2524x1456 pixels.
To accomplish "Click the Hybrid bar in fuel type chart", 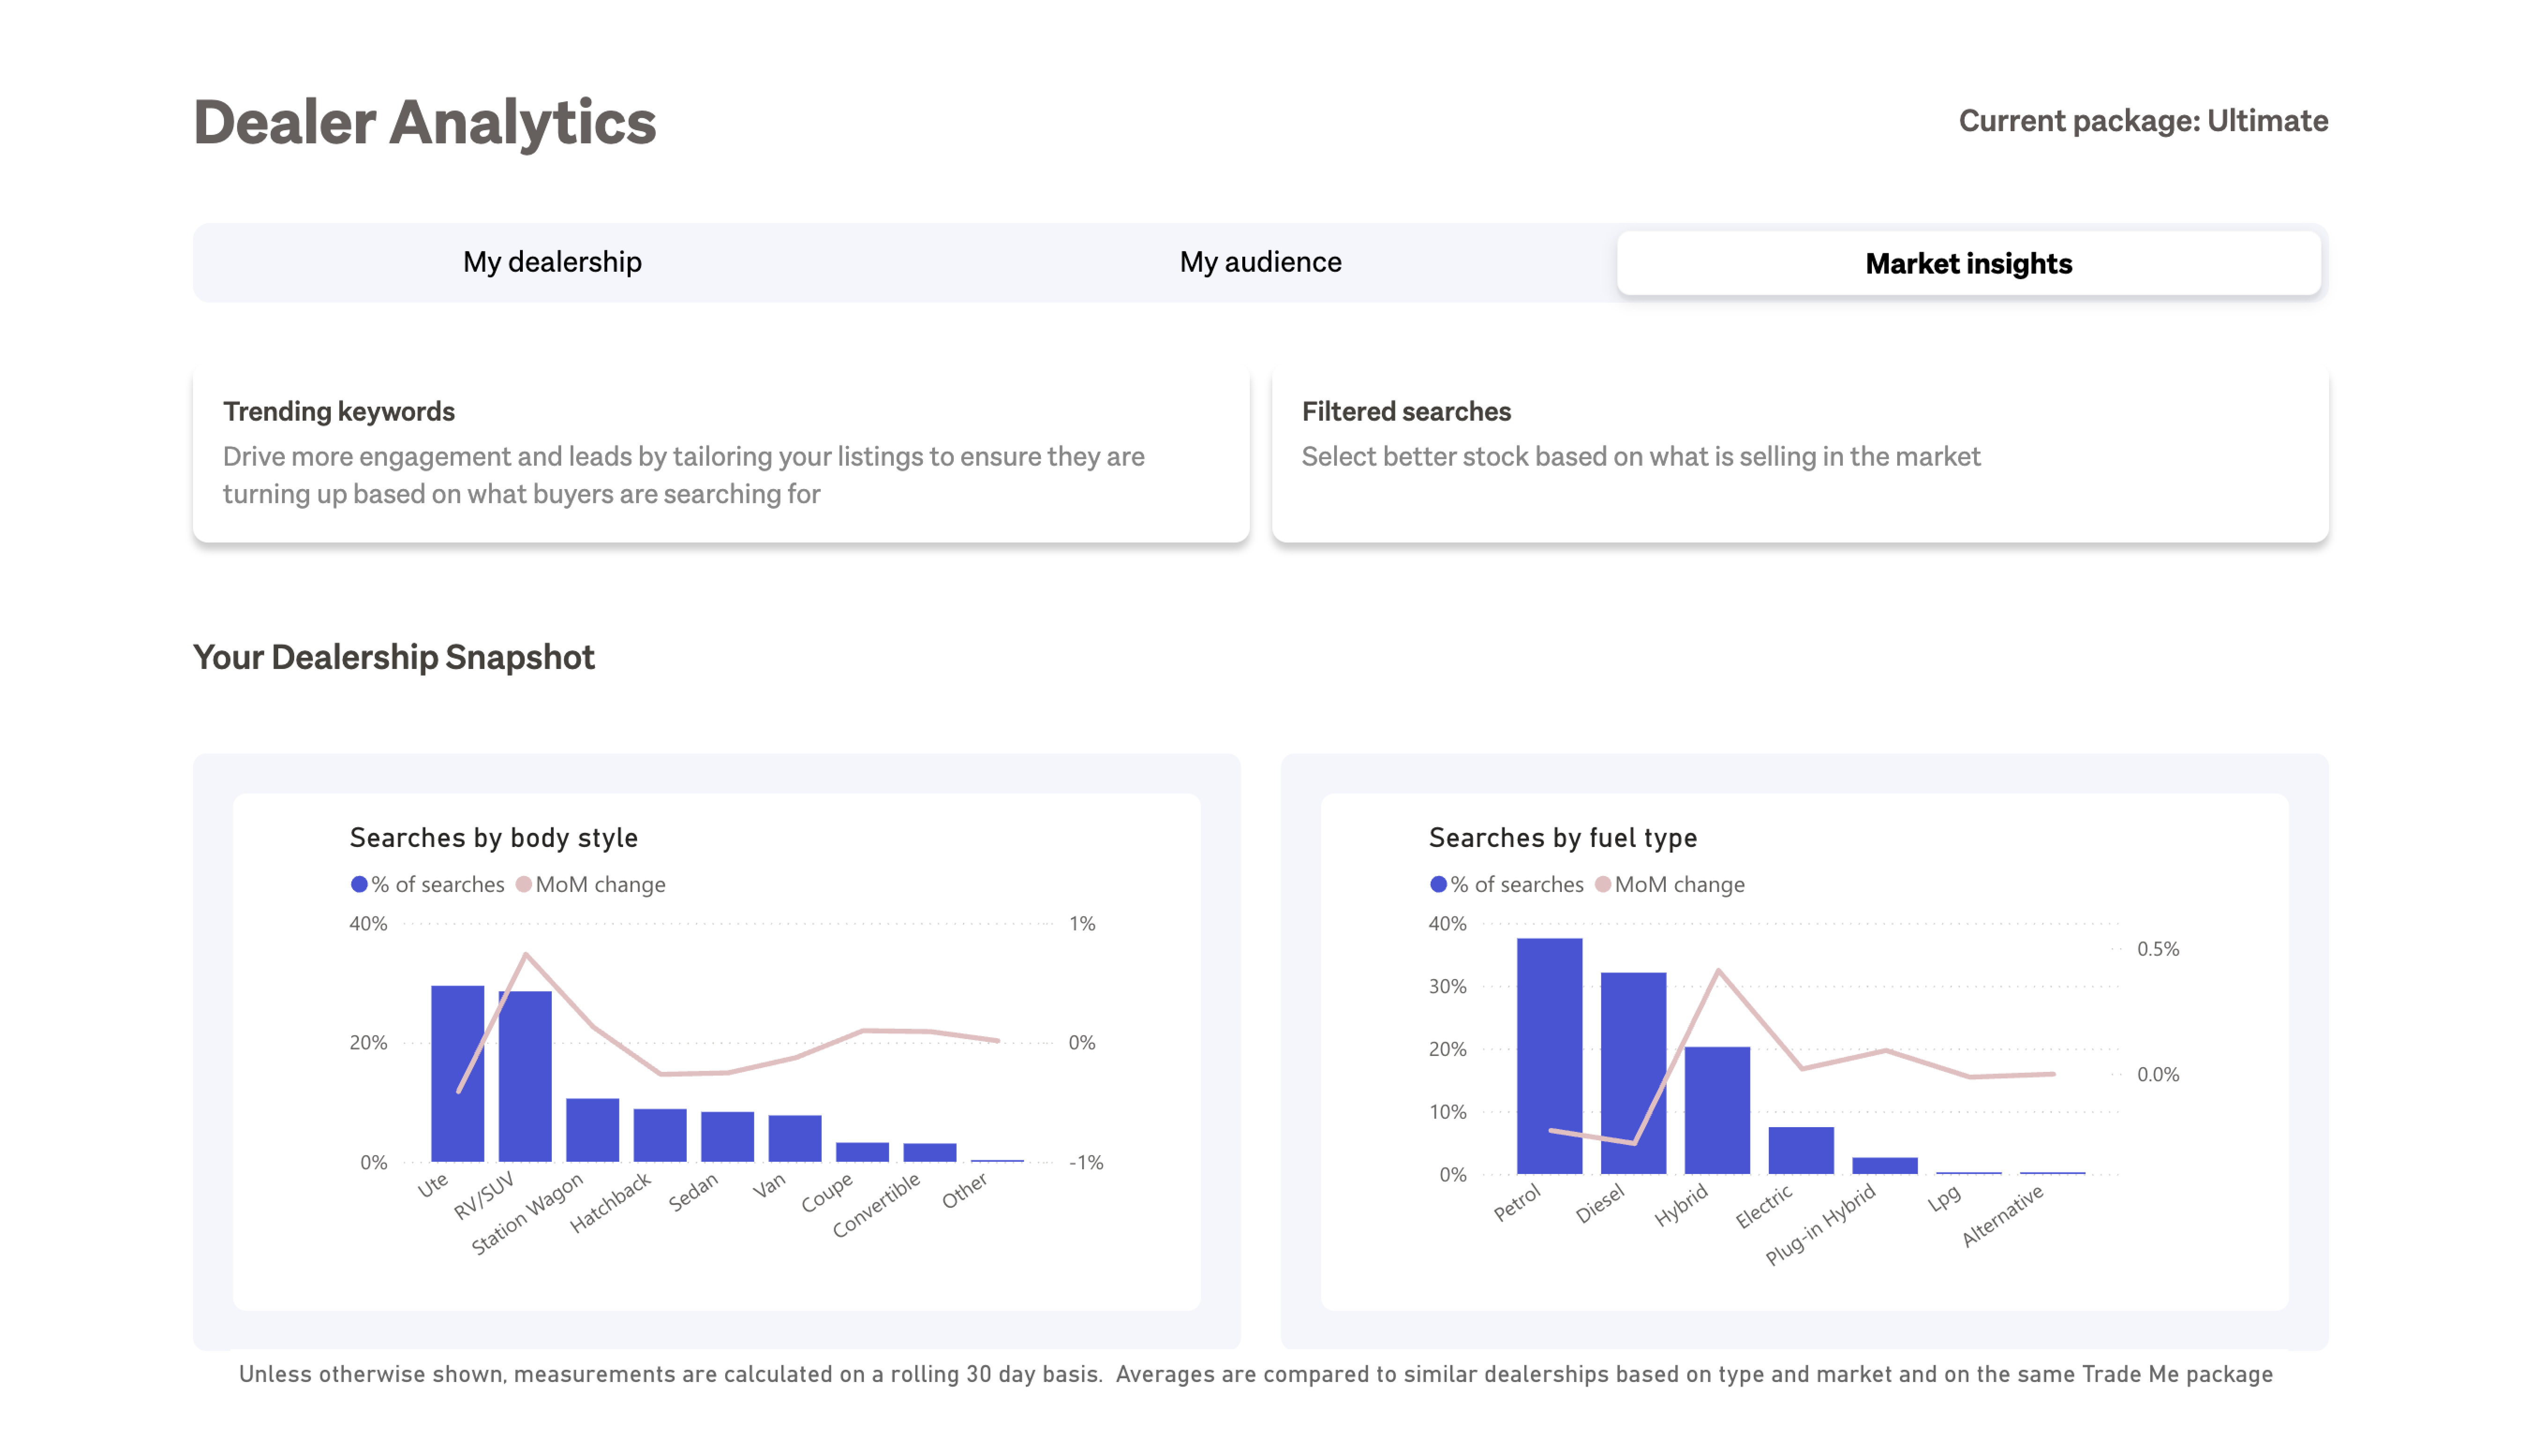I will [x=1717, y=1110].
